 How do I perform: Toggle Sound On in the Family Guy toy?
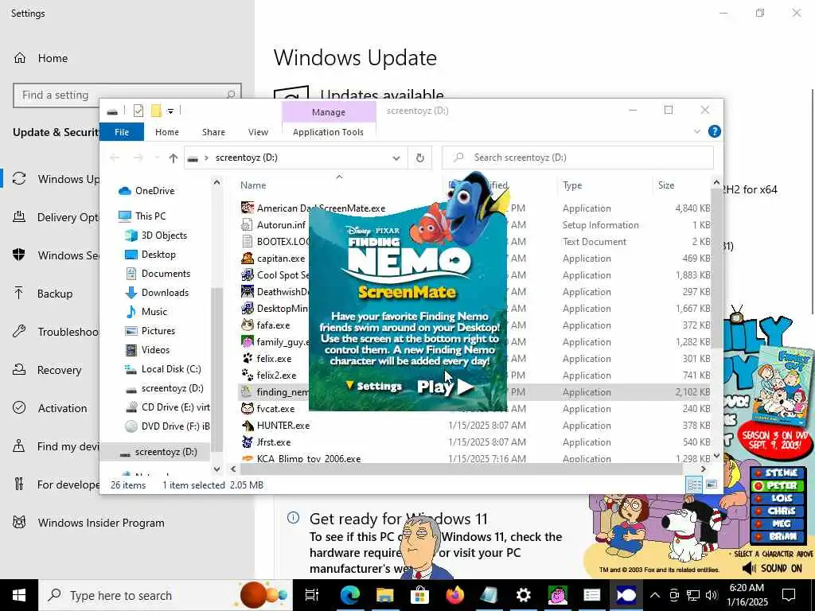[772, 568]
